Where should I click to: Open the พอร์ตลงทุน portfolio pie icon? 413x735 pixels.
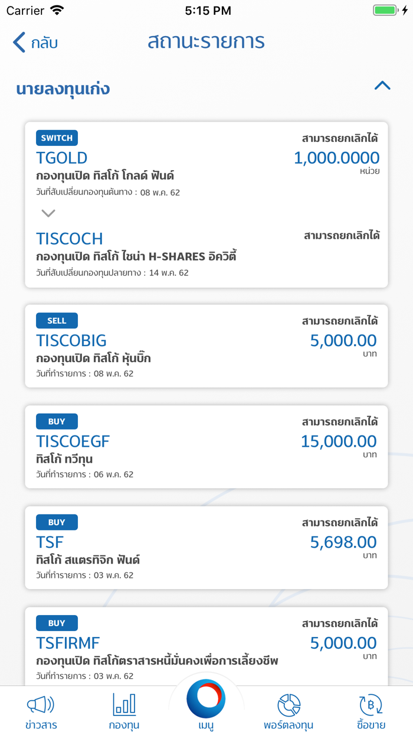click(x=289, y=707)
